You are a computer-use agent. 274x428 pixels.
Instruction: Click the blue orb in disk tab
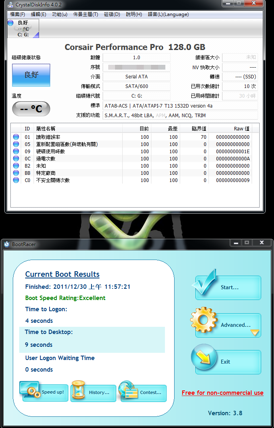point(11,23)
